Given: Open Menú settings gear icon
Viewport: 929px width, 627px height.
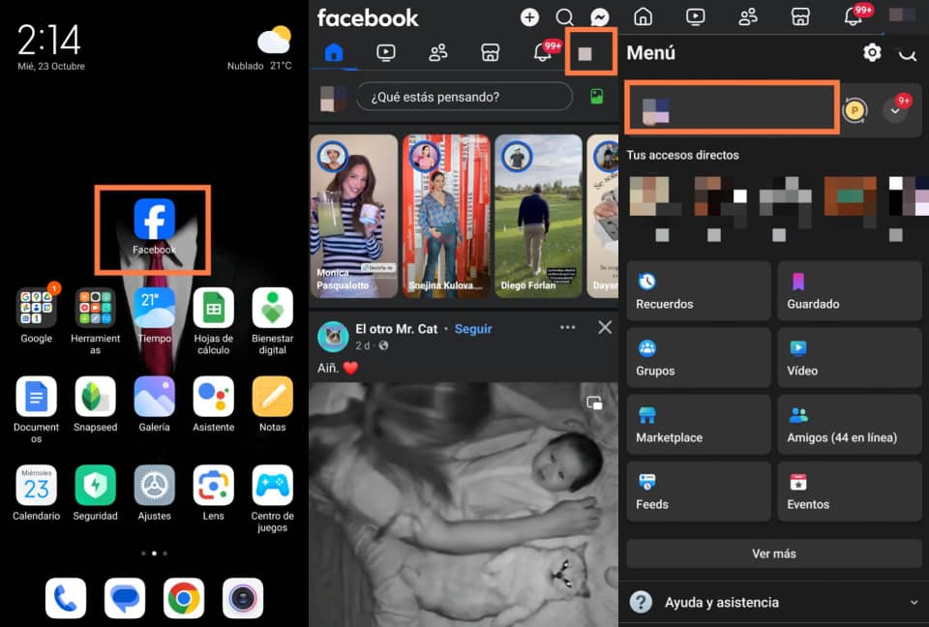Looking at the screenshot, I should (872, 53).
